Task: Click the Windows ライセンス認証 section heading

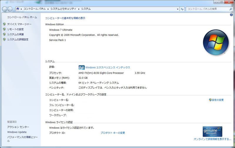Action: (59, 122)
